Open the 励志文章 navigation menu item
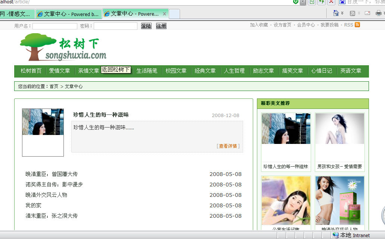Screen dimensions: 385x239 263,71
